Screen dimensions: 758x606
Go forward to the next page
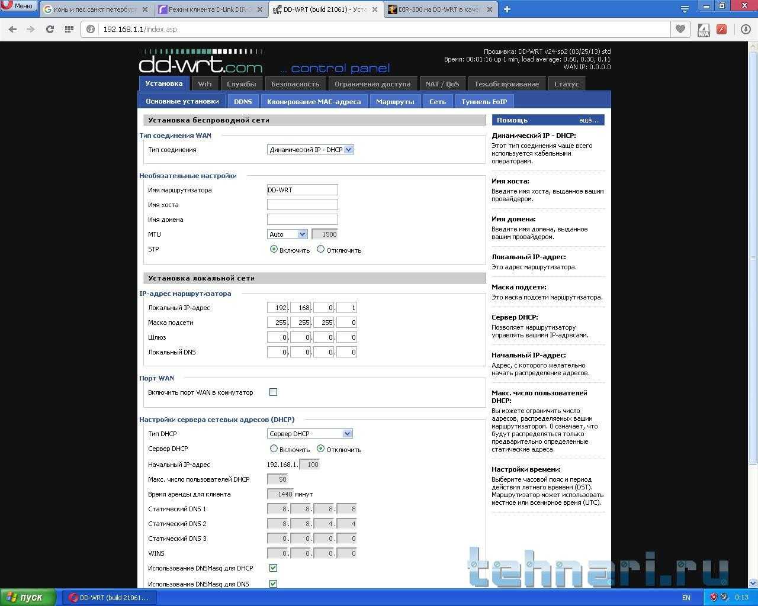pos(31,29)
